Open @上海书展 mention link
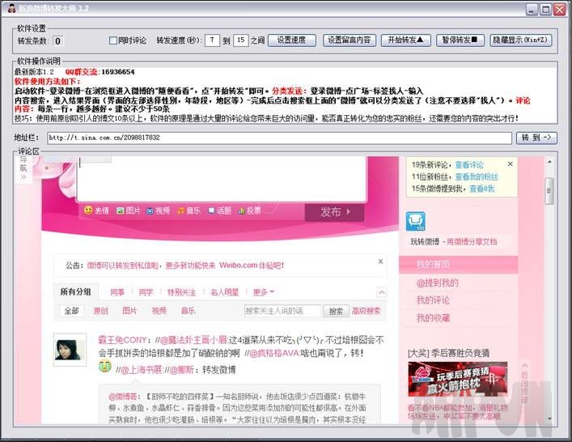The image size is (572, 442). (x=141, y=370)
